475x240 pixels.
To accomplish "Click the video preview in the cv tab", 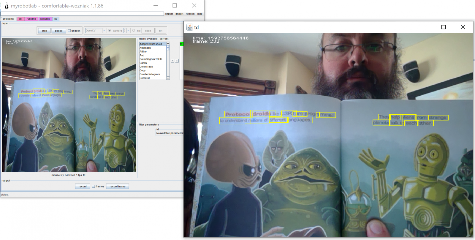I will tap(69, 105).
